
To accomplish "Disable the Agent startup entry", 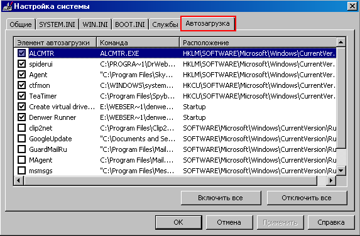I will click(x=21, y=75).
